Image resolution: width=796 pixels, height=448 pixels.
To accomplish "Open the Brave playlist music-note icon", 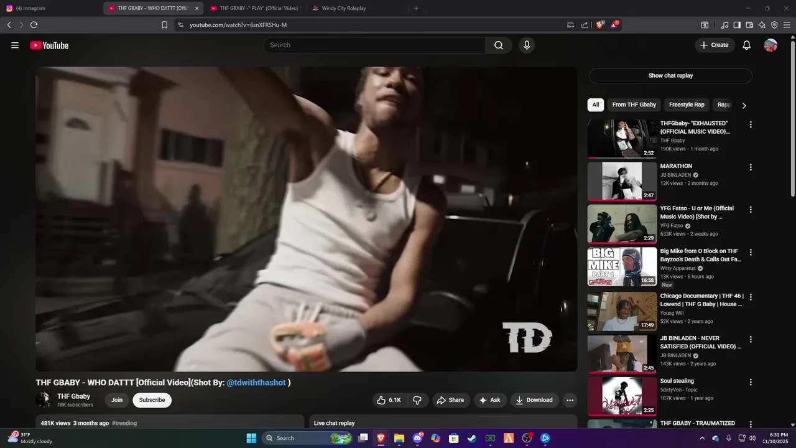I will pos(724,25).
